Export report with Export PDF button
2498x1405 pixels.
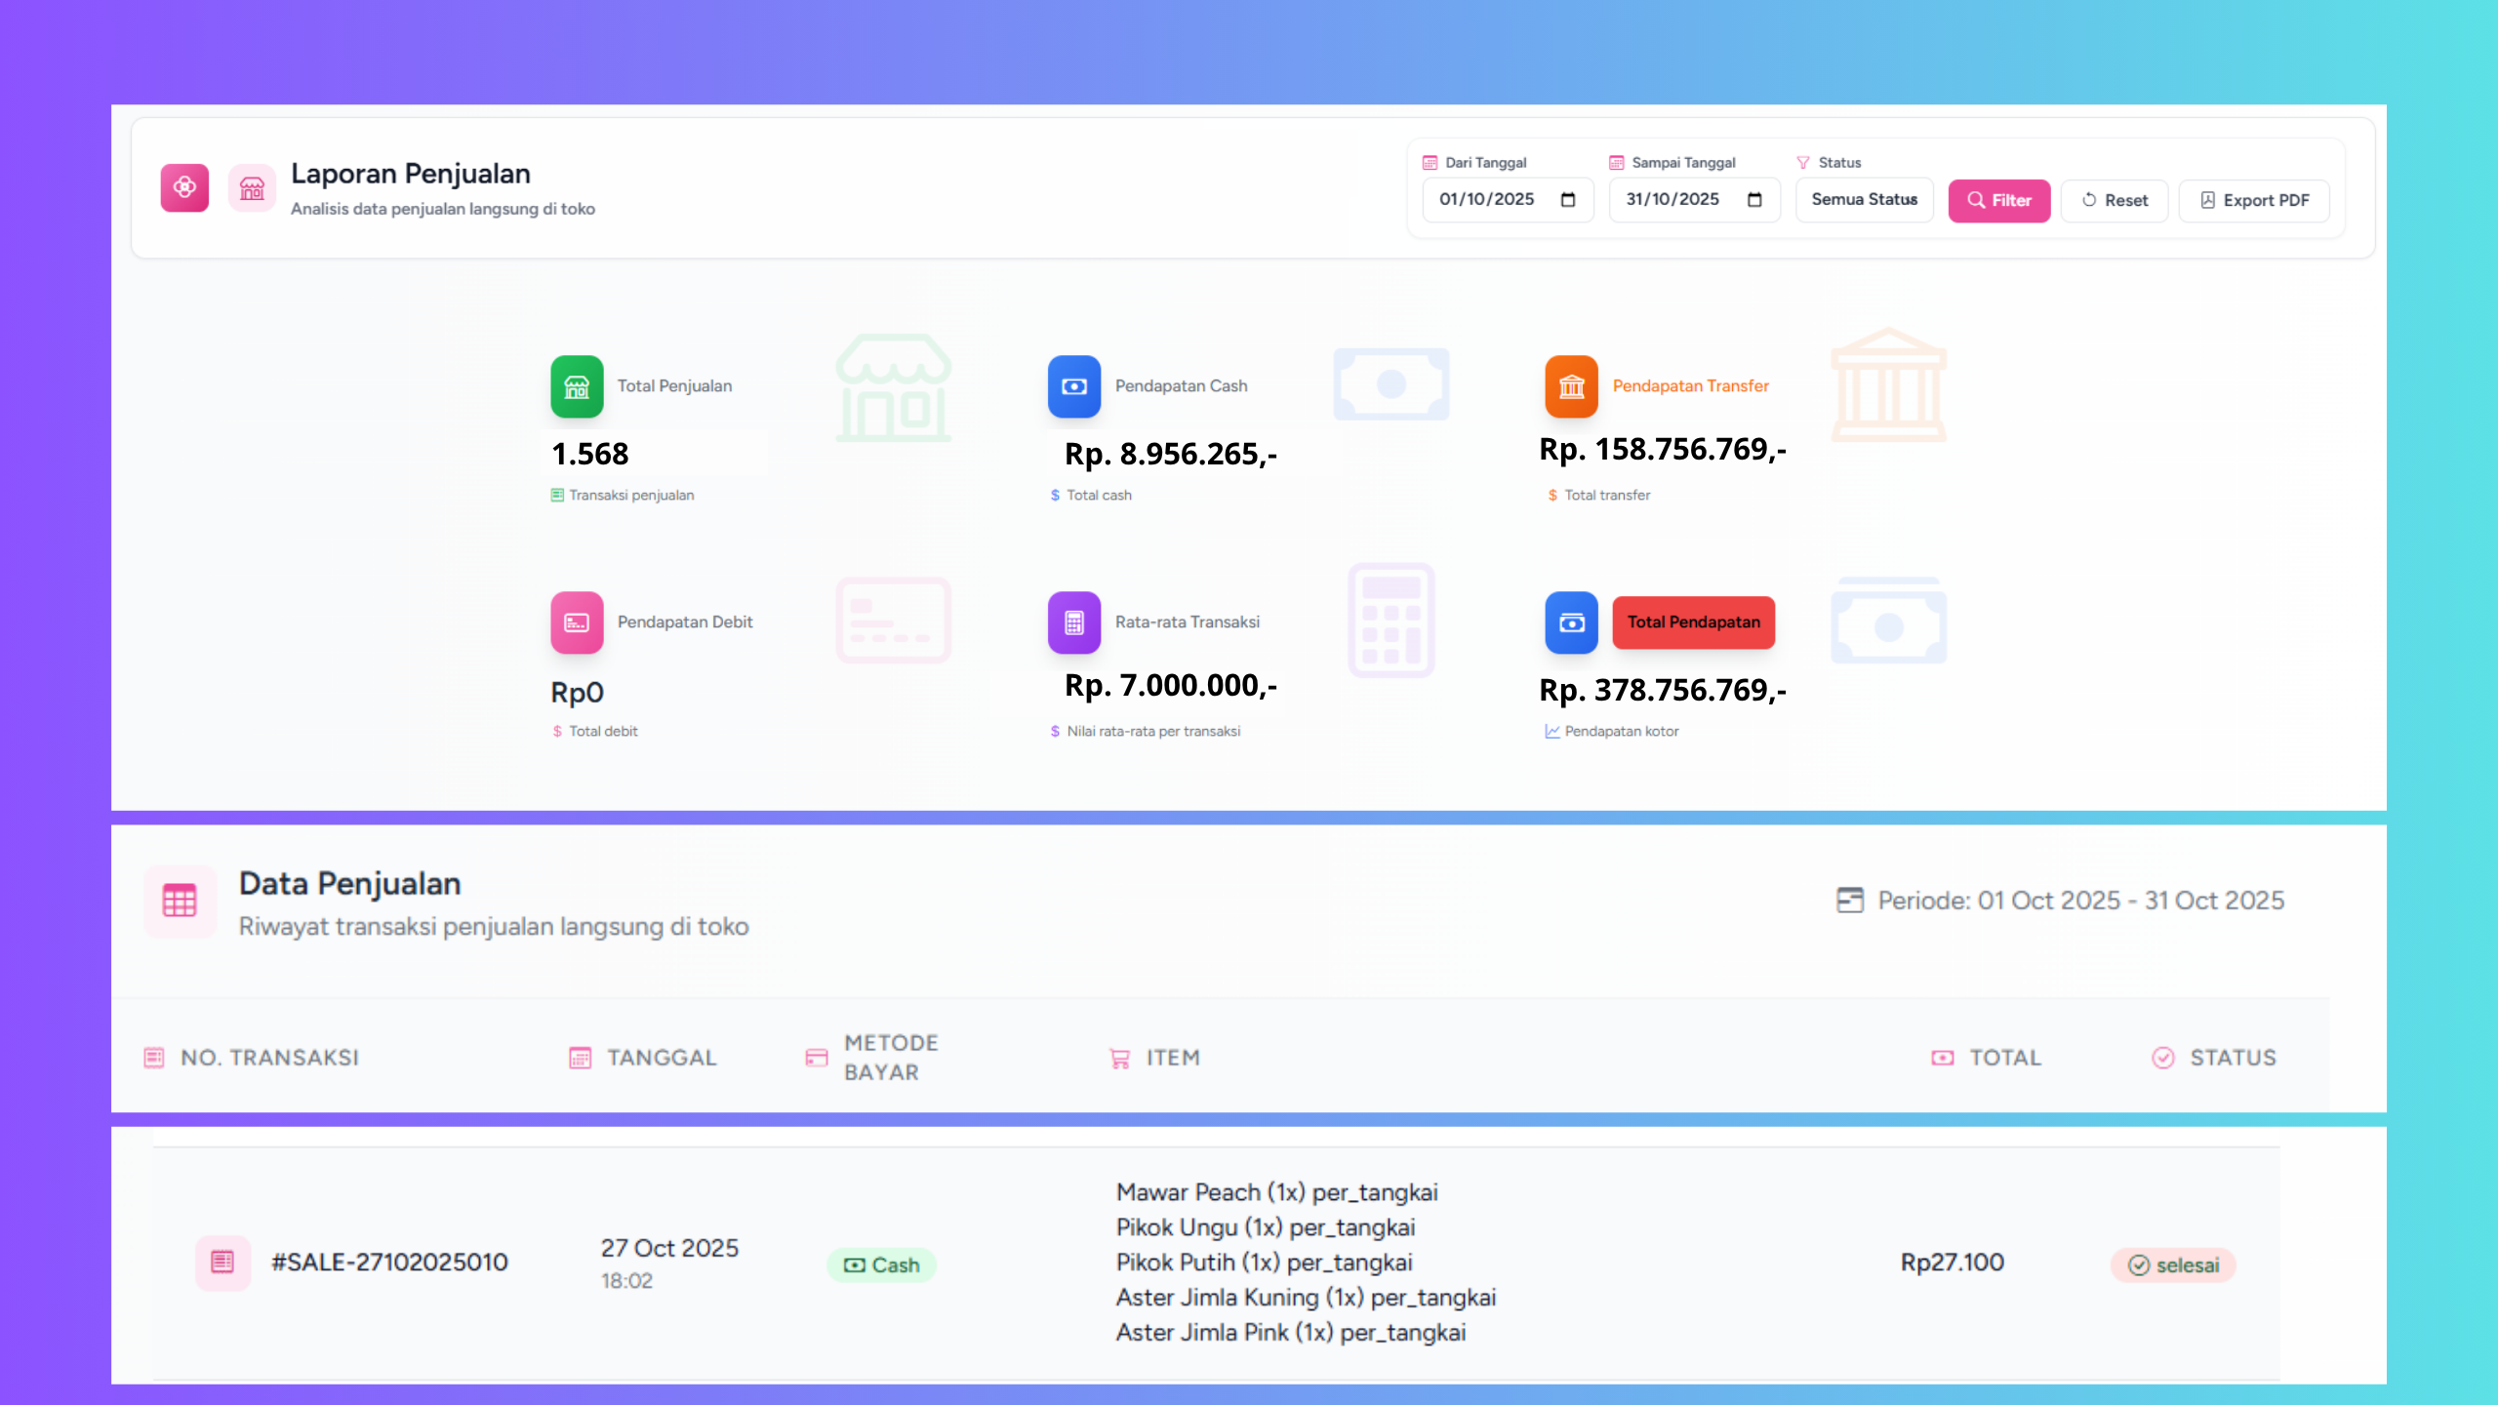[2254, 200]
